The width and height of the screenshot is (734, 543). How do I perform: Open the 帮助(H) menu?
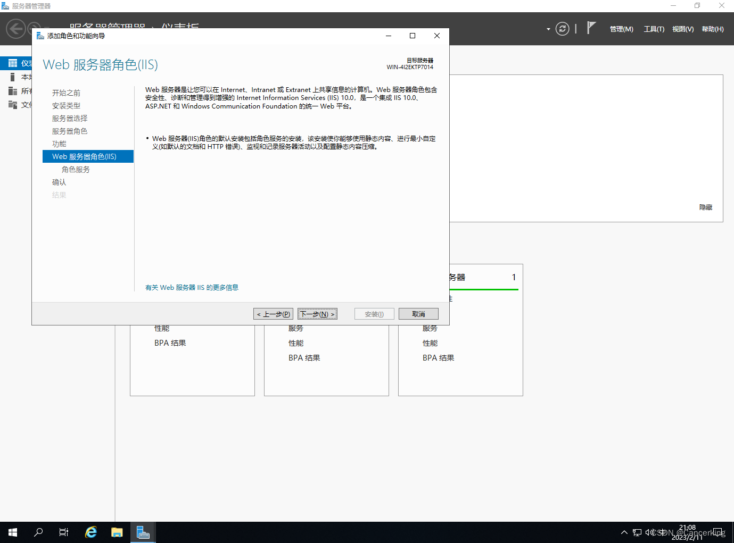point(713,29)
